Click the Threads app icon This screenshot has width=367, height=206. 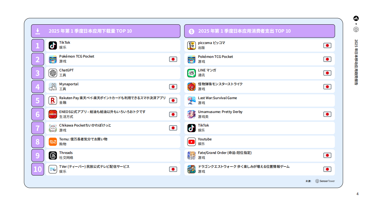(x=53, y=156)
